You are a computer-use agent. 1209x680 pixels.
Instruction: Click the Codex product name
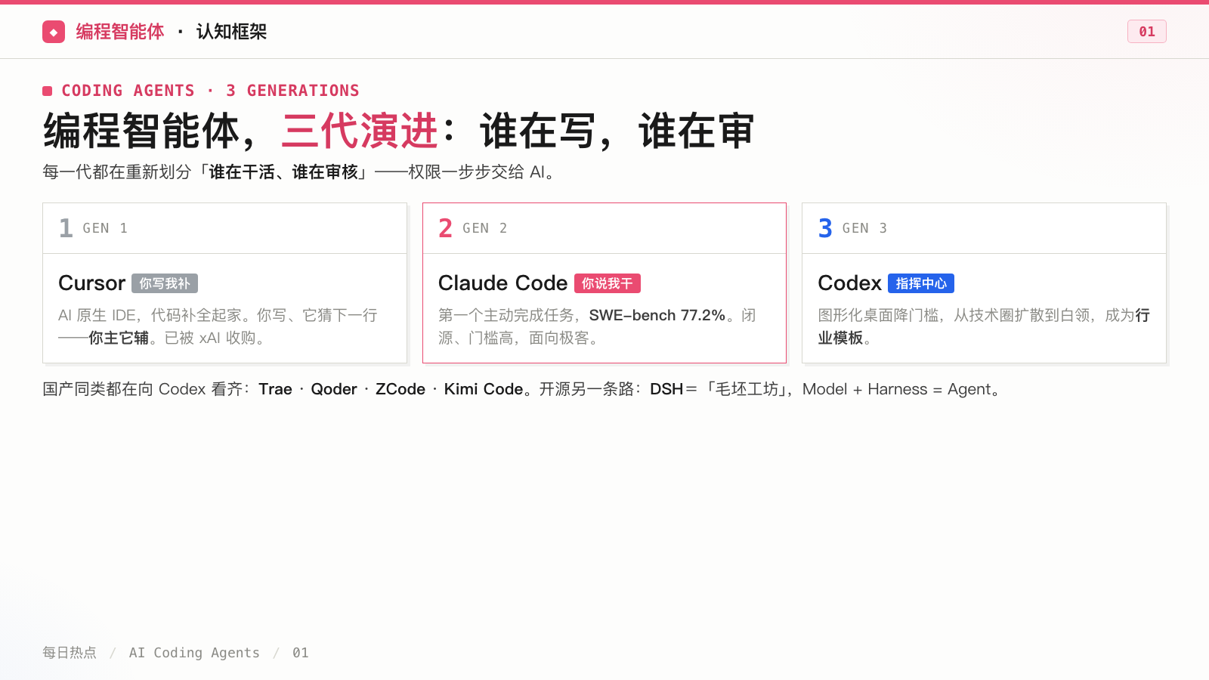(849, 283)
